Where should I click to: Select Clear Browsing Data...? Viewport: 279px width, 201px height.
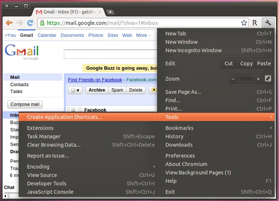click(x=88, y=145)
